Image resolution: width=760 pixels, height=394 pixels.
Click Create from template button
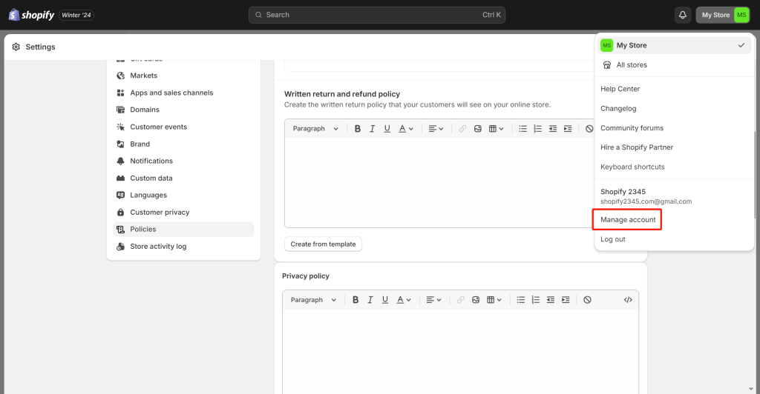323,244
